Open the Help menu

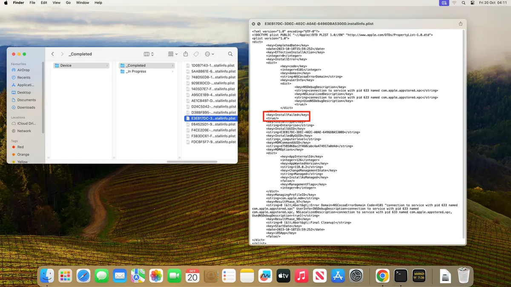tap(98, 3)
